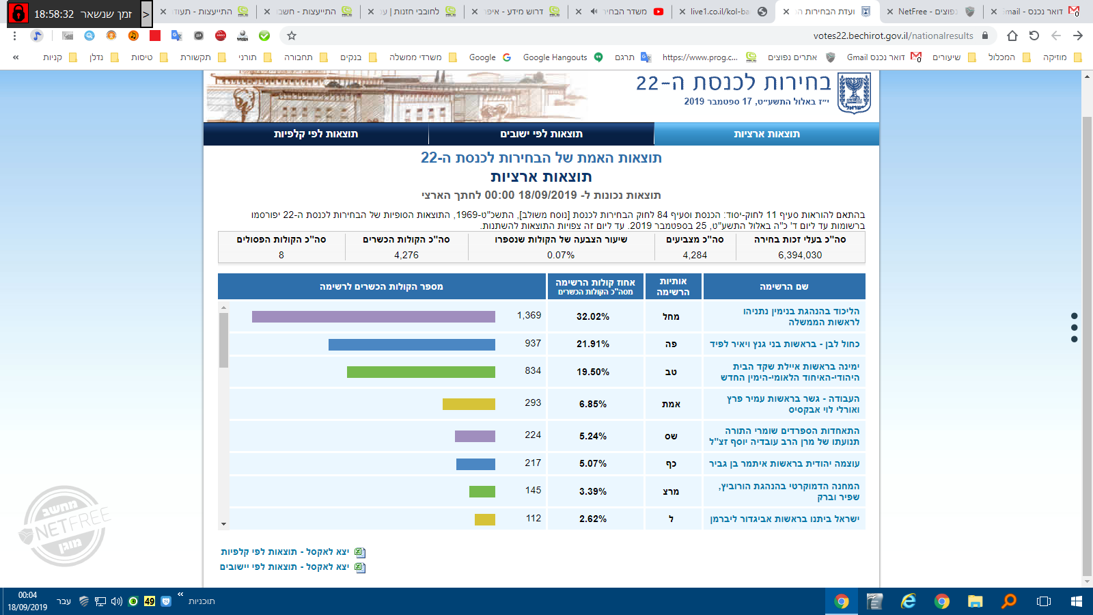This screenshot has width=1093, height=615.
Task: Click the green bar for 834 votes
Action: [421, 372]
